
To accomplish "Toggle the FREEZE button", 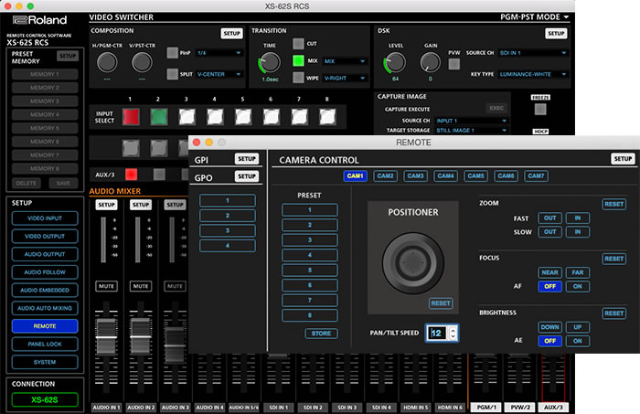I will pos(540,109).
